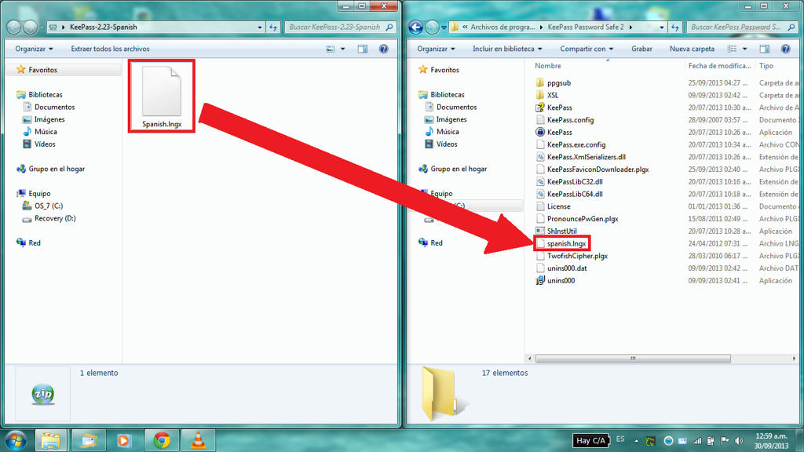
Task: Sort by Fecha de modificación column
Action: click(719, 66)
